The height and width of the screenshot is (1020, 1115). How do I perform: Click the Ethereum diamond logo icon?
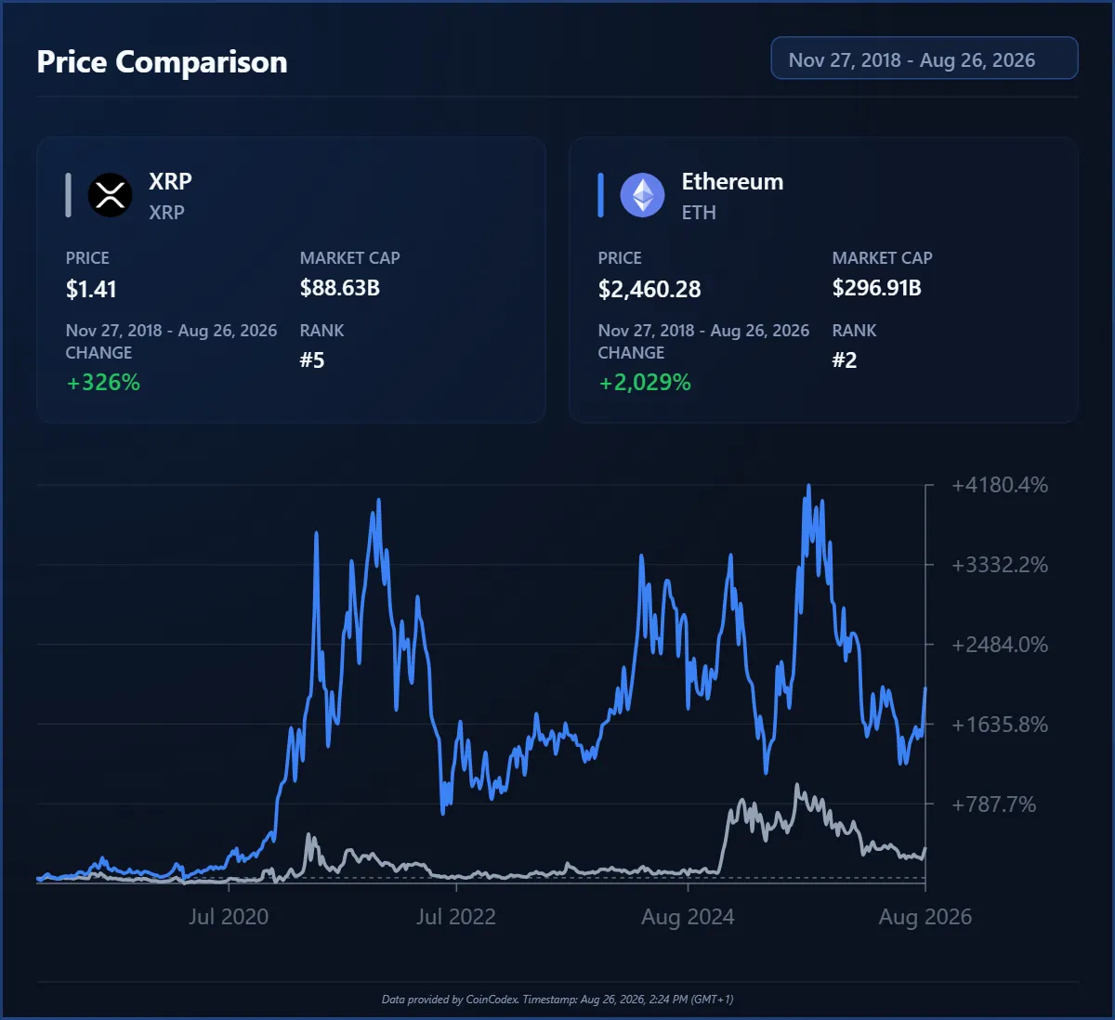tap(642, 195)
